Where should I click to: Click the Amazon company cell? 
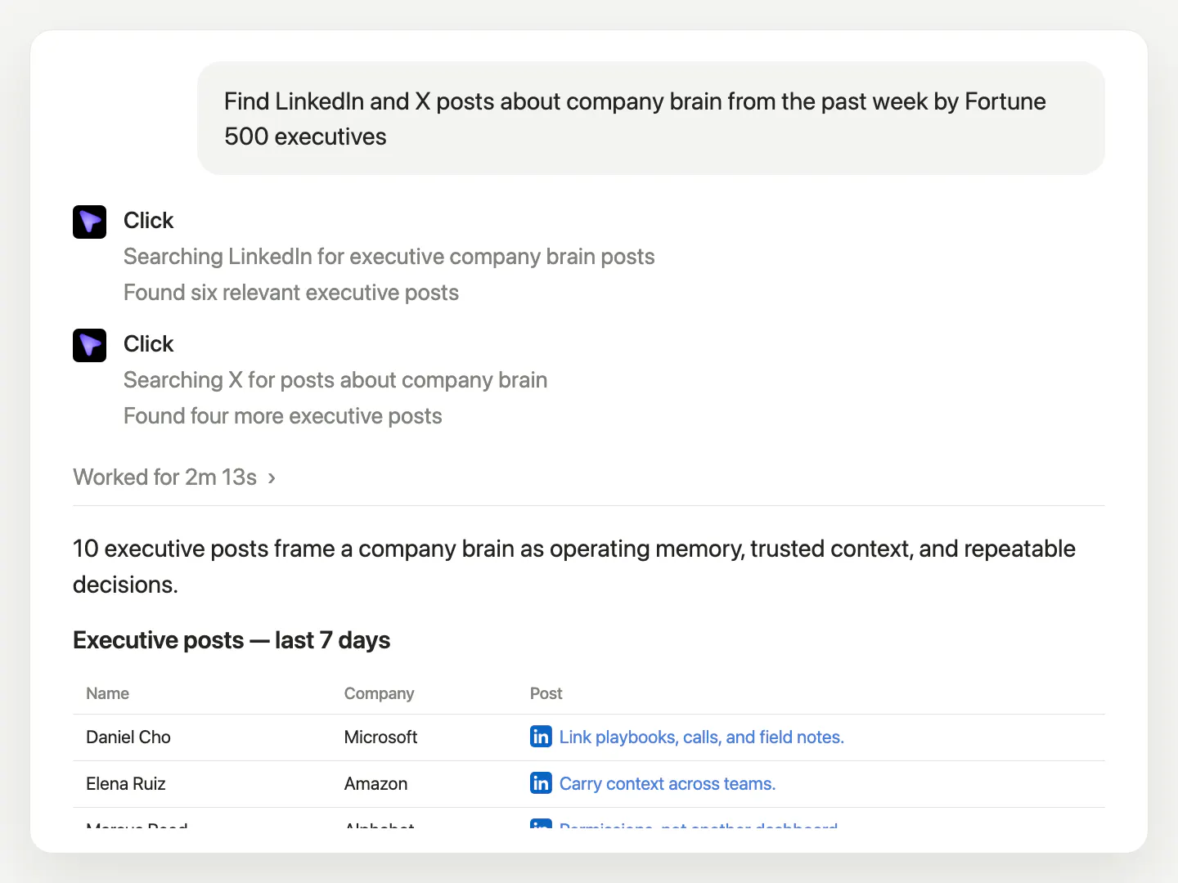(375, 783)
